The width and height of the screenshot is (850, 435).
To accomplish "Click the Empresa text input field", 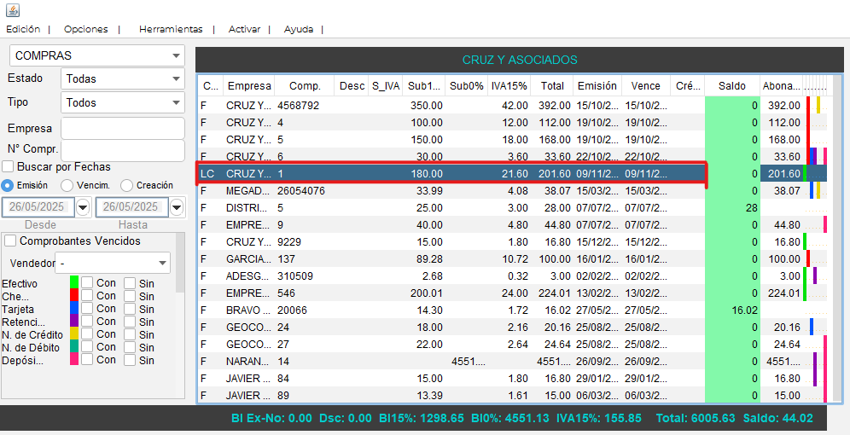I will coord(123,129).
